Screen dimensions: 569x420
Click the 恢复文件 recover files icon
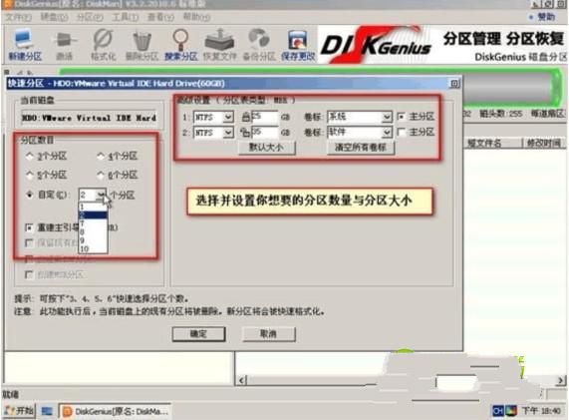[219, 44]
